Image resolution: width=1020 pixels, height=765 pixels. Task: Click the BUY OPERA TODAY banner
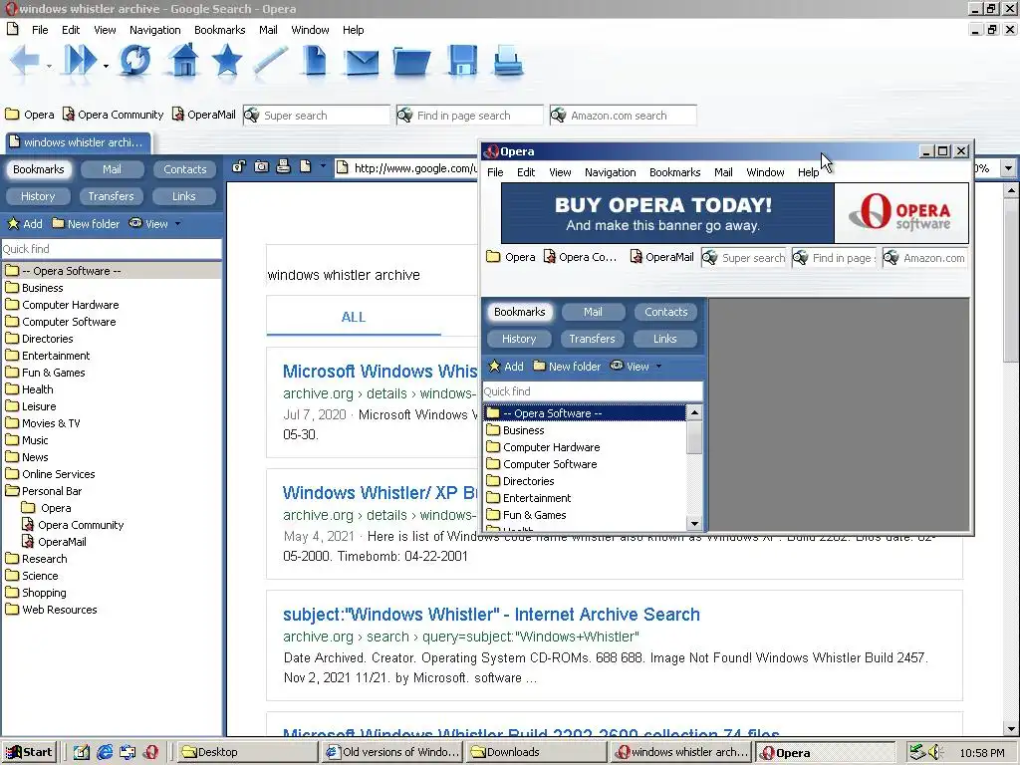tap(667, 213)
